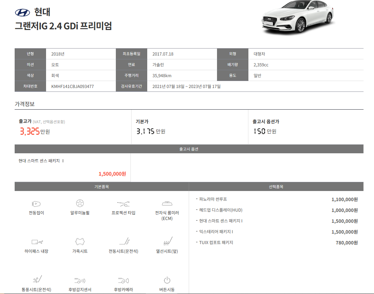Click the color value 회색
Image resolution: width=374 pixels, height=294 pixels.
click(x=55, y=75)
